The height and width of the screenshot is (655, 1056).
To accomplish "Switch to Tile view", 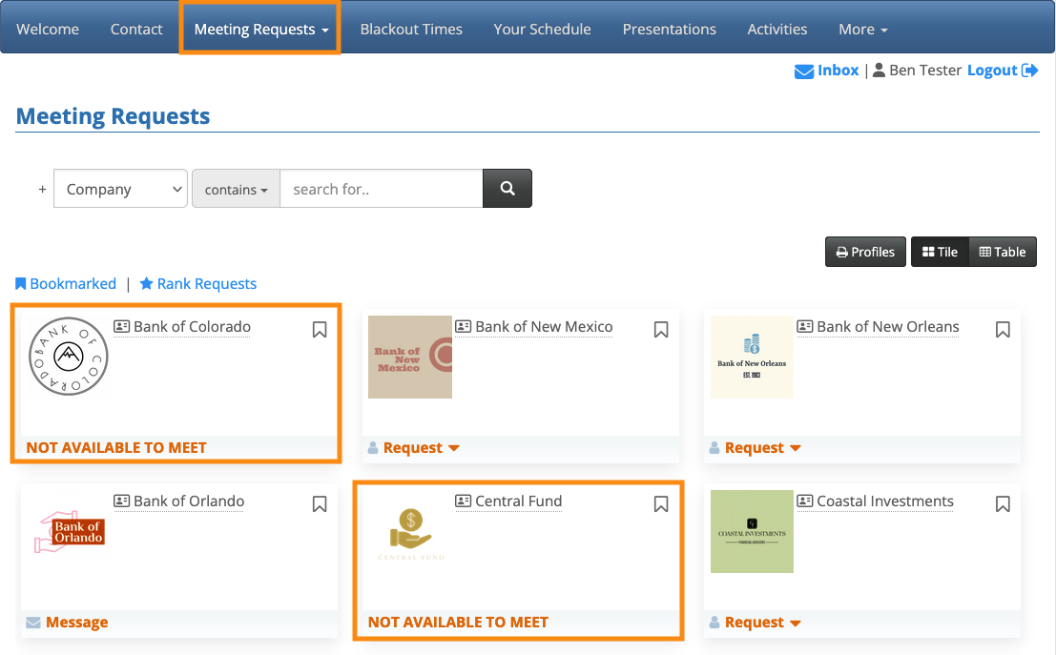I will click(x=940, y=252).
